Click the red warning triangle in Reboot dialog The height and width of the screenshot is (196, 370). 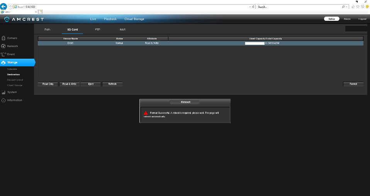(146, 113)
